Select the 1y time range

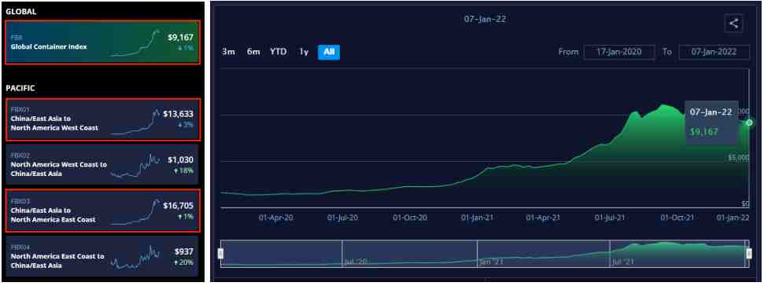pyautogui.click(x=304, y=52)
